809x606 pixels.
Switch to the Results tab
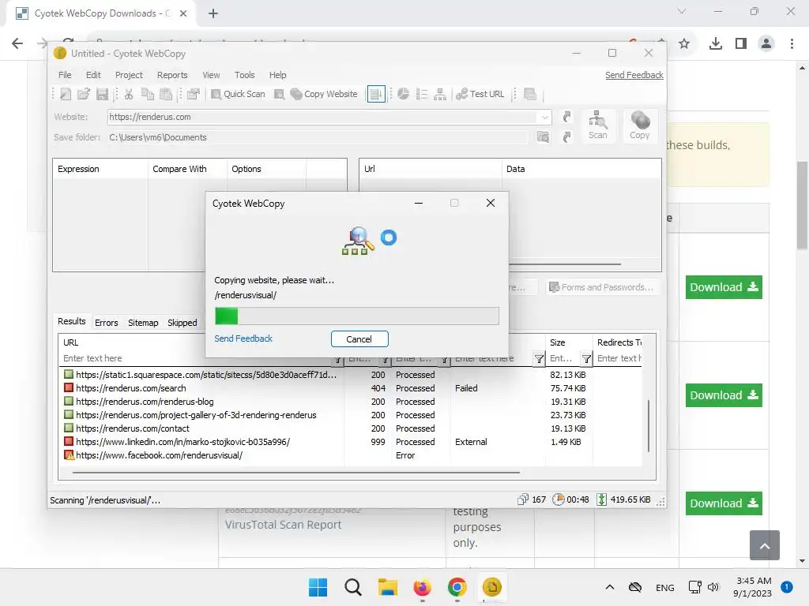tap(72, 322)
